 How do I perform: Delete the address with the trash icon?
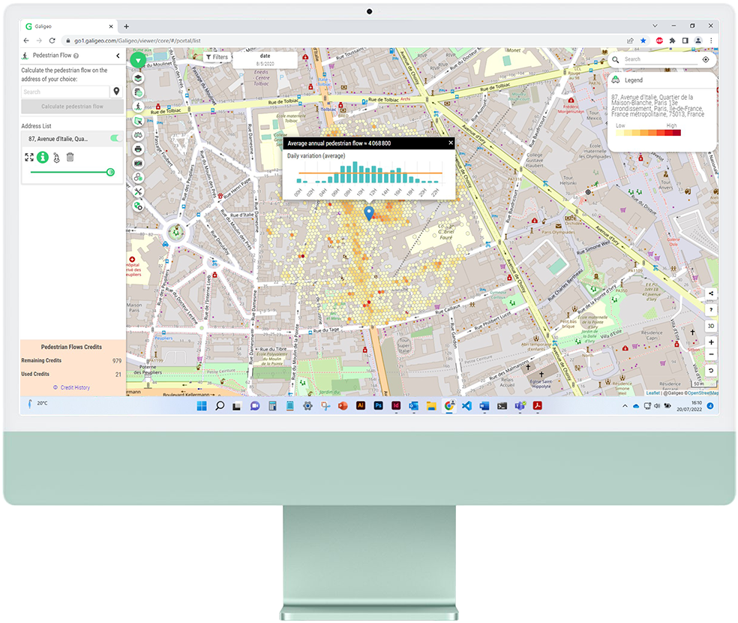tap(70, 158)
